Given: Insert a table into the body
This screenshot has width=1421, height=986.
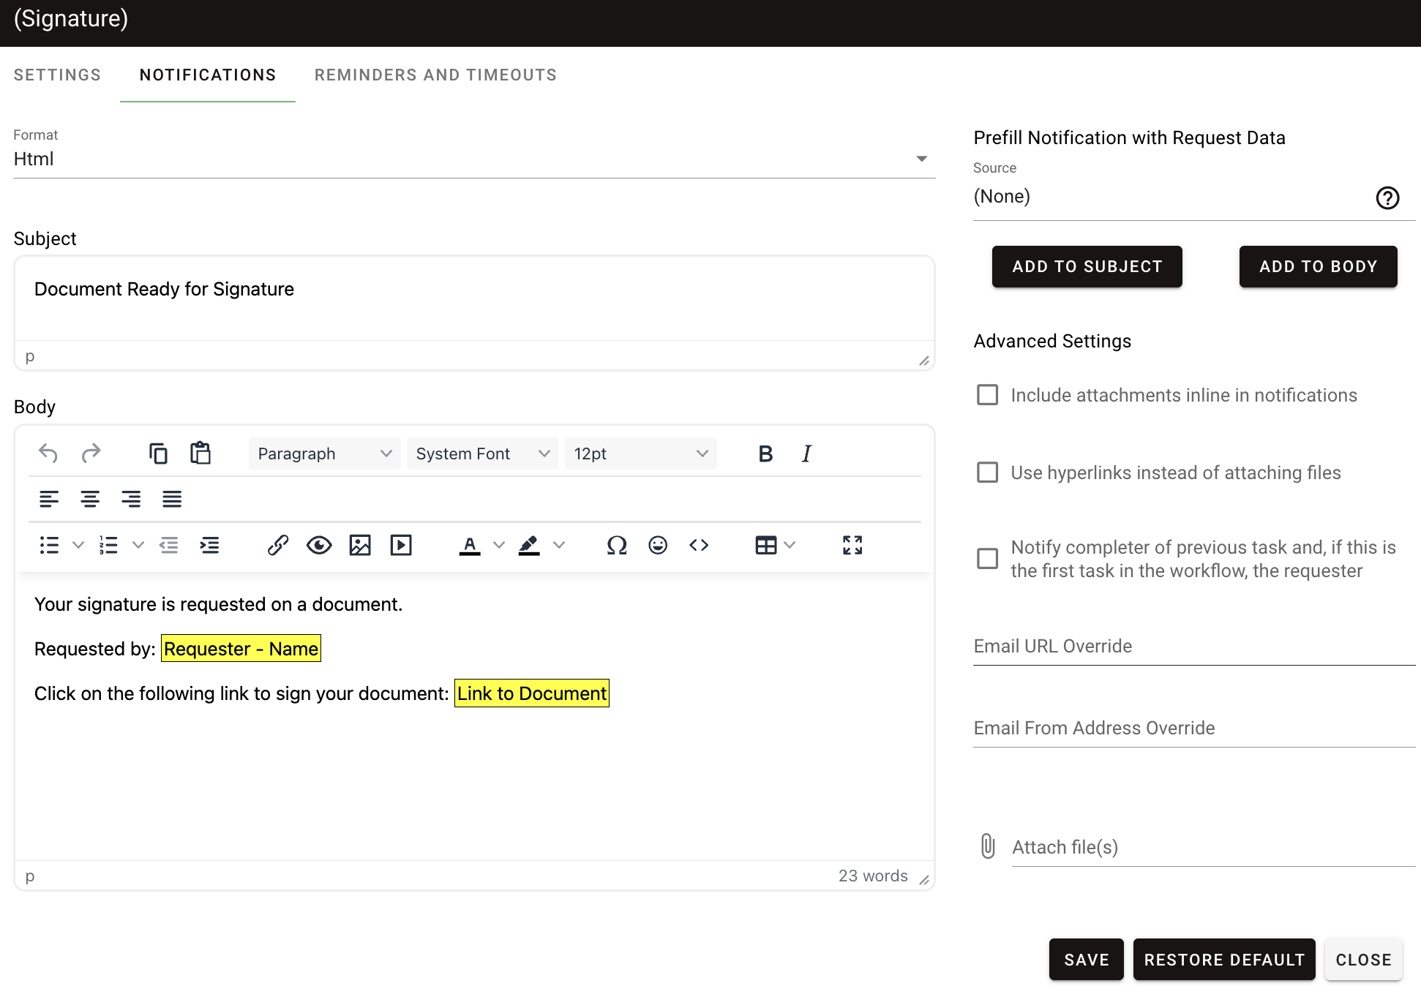Looking at the screenshot, I should tap(765, 545).
